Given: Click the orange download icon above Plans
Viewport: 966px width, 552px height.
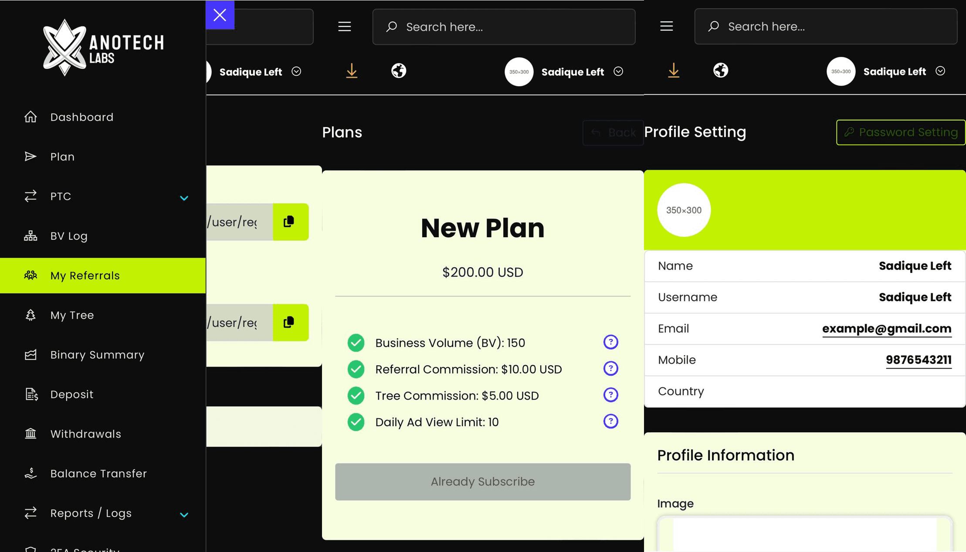Looking at the screenshot, I should [x=351, y=71].
